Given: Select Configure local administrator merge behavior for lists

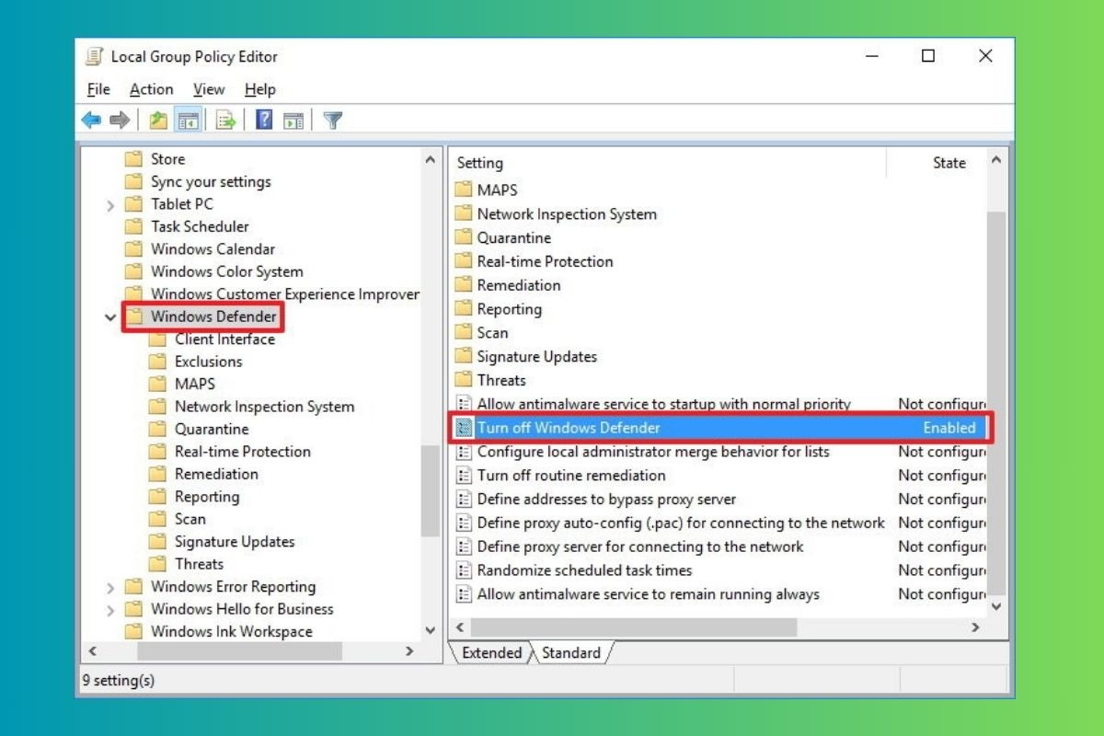Looking at the screenshot, I should click(x=653, y=452).
